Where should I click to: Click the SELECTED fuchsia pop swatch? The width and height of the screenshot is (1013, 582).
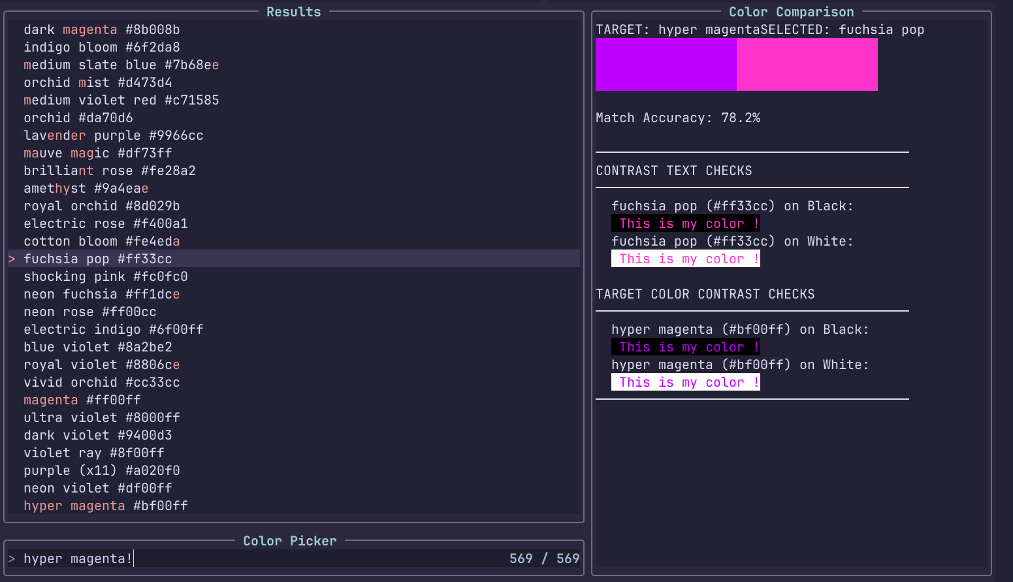point(807,64)
